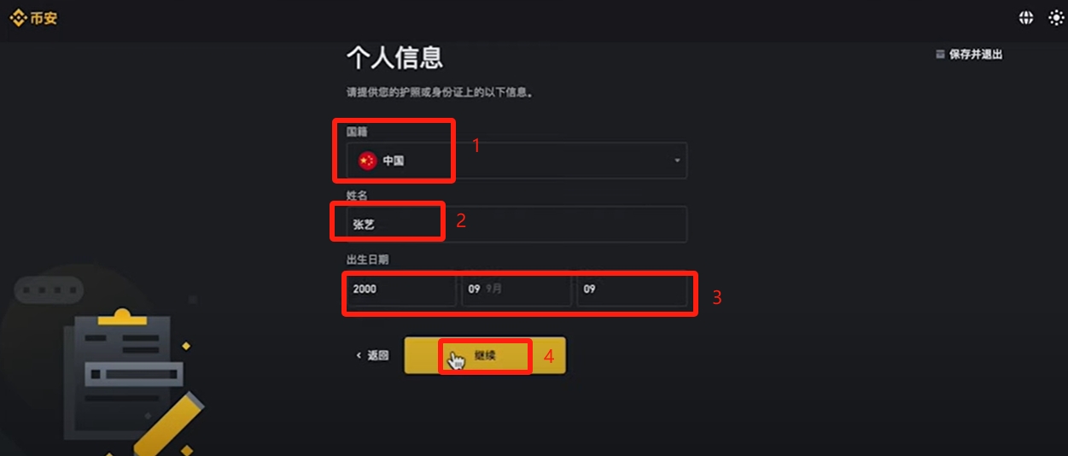Select the birth year field 2000
Viewport: 1068px width, 456px height.
(x=401, y=289)
